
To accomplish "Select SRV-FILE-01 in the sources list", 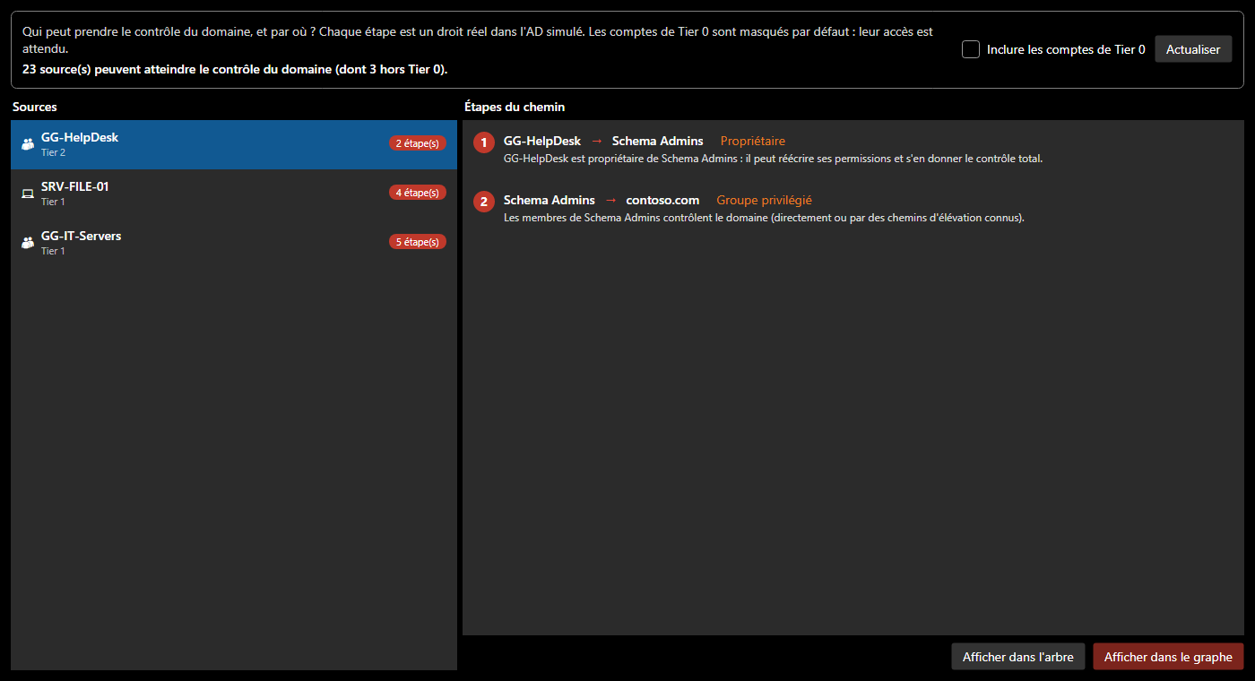I will pos(234,194).
